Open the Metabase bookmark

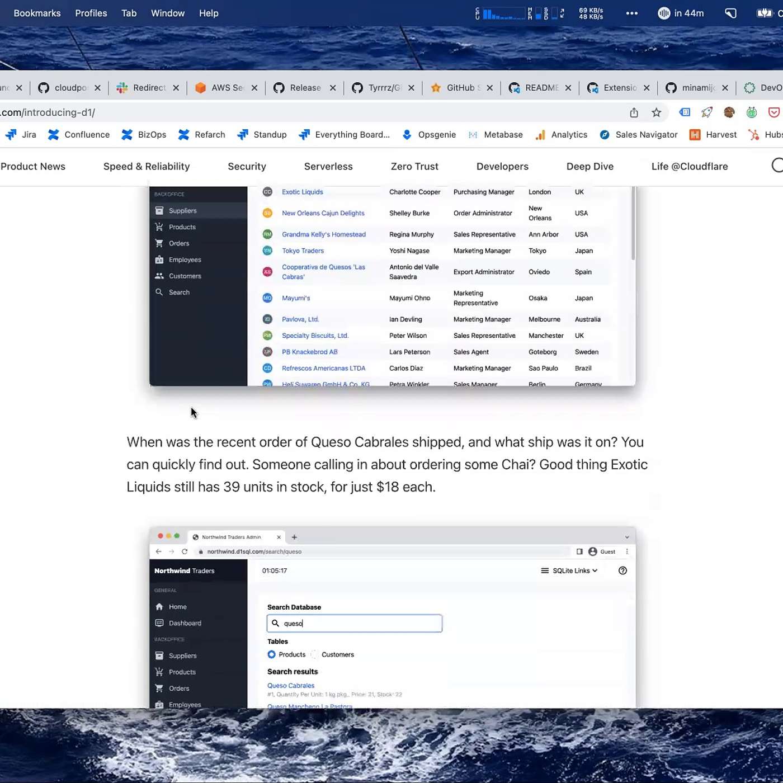(x=495, y=135)
